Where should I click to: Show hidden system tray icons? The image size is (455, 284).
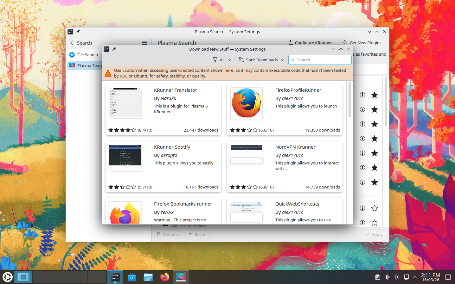[x=415, y=277]
